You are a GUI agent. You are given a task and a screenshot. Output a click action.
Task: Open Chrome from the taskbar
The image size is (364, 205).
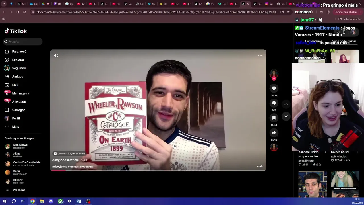click(32, 201)
